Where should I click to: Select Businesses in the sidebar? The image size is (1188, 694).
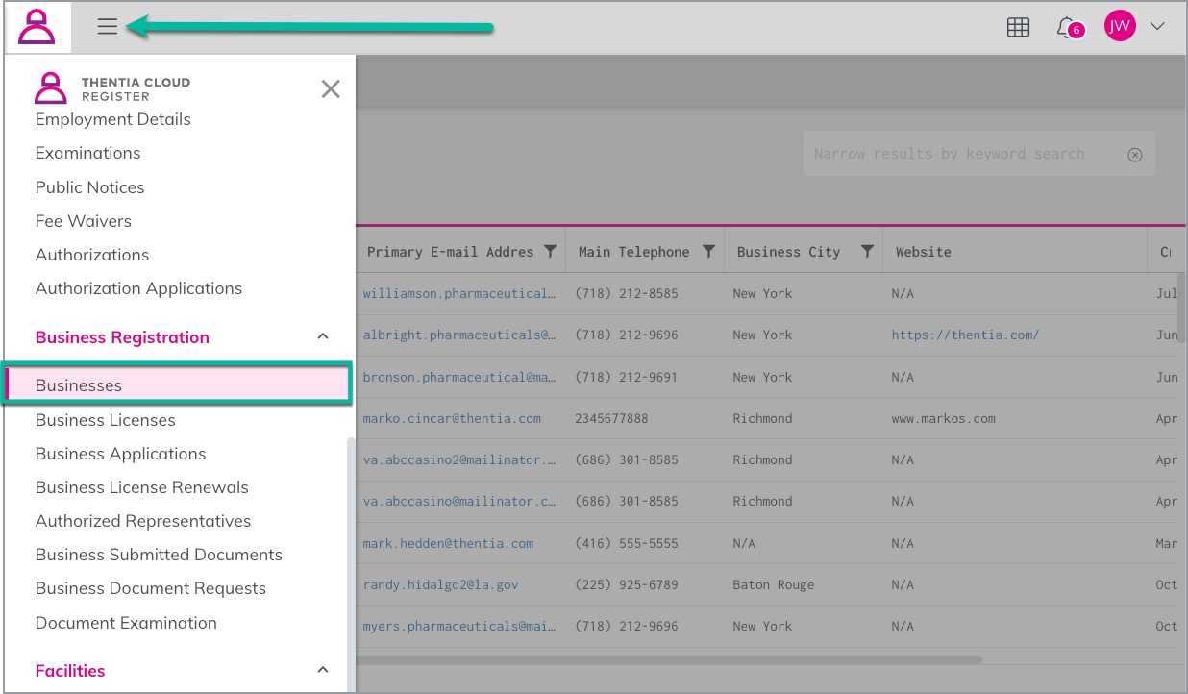point(177,384)
